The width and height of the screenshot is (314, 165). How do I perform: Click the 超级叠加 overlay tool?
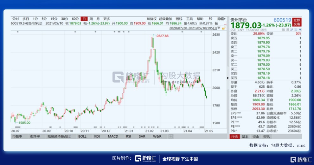(165, 19)
